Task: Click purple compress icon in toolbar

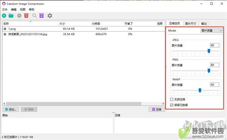Action: [42, 15]
